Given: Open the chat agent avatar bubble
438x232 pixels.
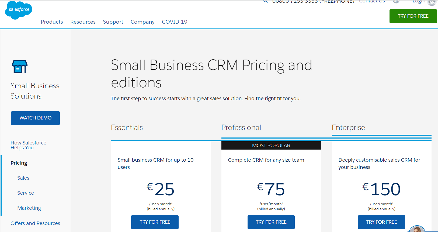Looking at the screenshot, I should (x=417, y=229).
